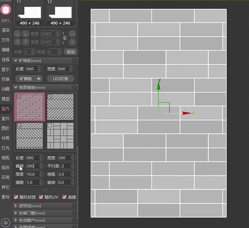Toggle the 随机材质 checkbox
The image size is (249, 228).
tap(17, 197)
